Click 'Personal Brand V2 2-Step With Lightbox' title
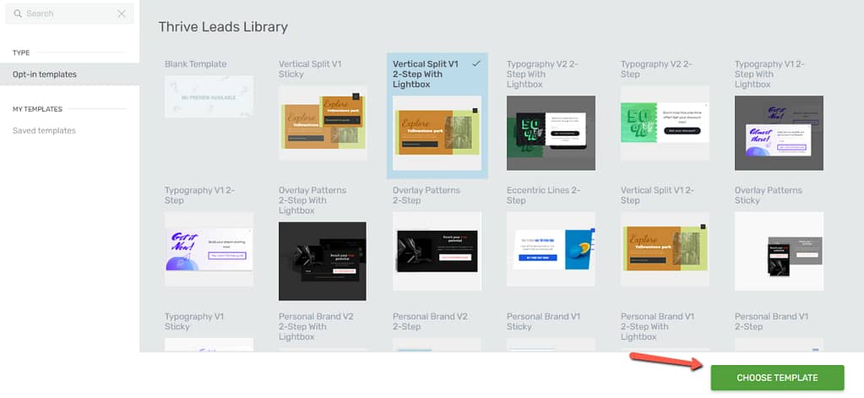This screenshot has height=398, width=864. pyautogui.click(x=316, y=326)
